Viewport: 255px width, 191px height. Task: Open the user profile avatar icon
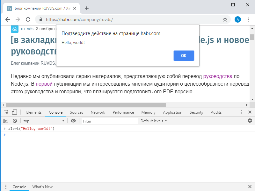pyautogui.click(x=238, y=19)
